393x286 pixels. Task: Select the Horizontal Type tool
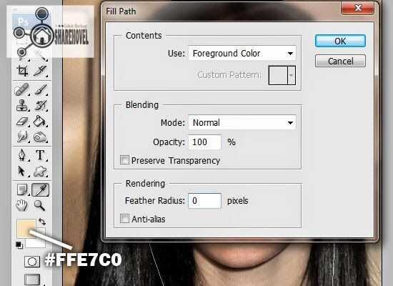(40, 155)
